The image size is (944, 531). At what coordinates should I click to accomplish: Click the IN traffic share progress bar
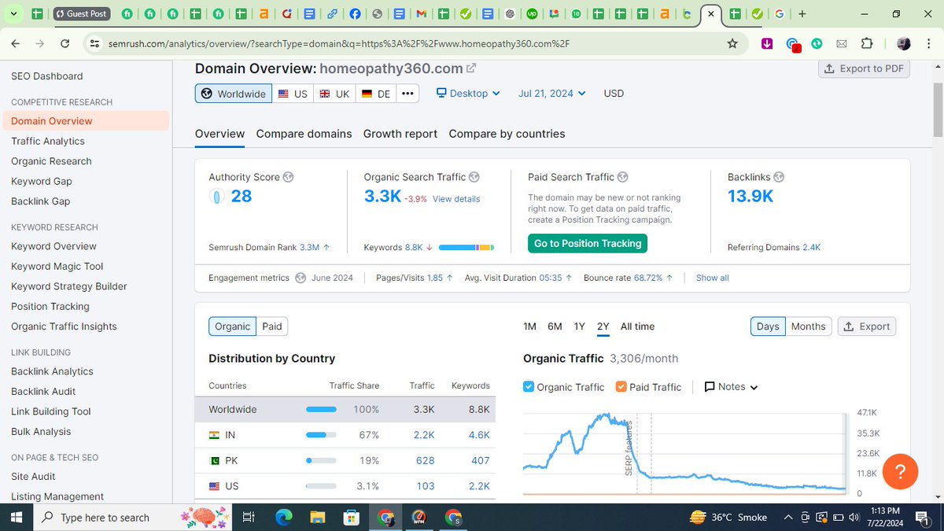[x=321, y=435]
